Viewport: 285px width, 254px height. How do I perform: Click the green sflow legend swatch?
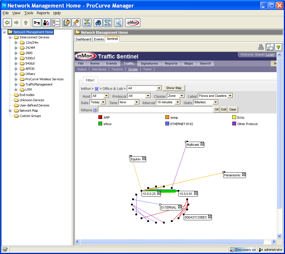pyautogui.click(x=100, y=124)
